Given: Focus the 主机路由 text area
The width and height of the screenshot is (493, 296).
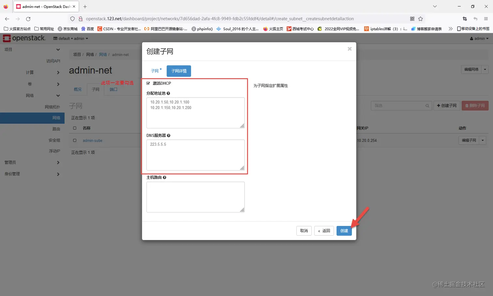Looking at the screenshot, I should click(x=195, y=197).
